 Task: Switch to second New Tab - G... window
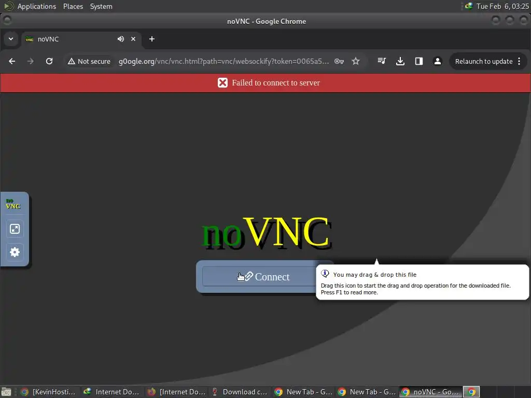coord(367,392)
